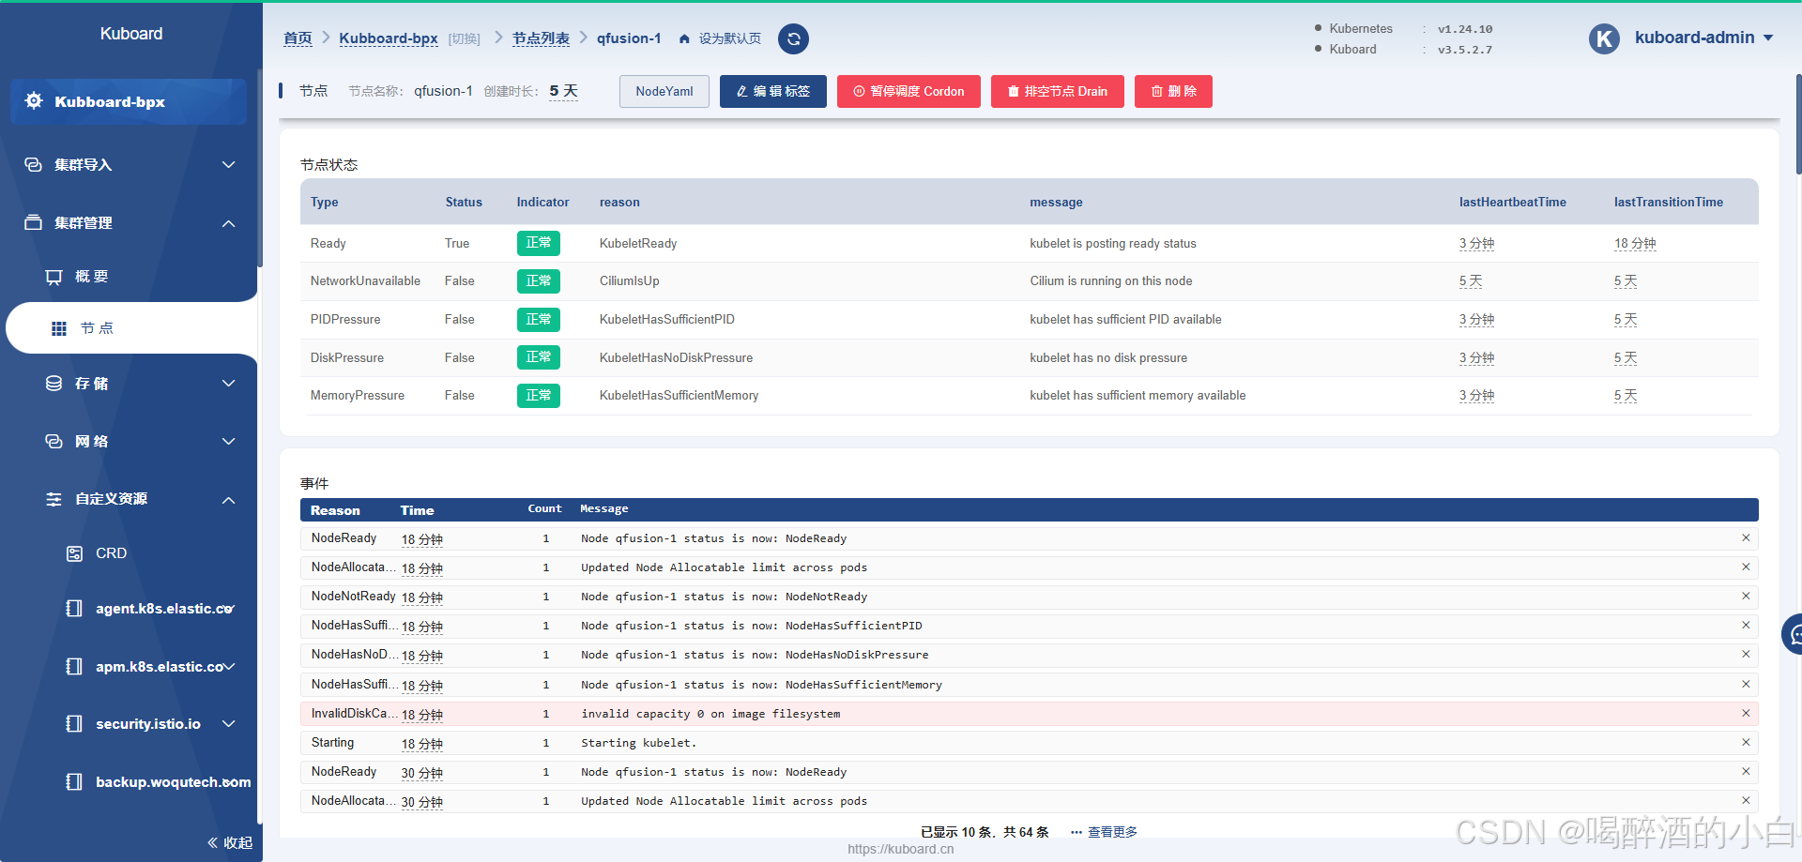Open security.istio.io in sidebar
1802x862 pixels.
148,724
